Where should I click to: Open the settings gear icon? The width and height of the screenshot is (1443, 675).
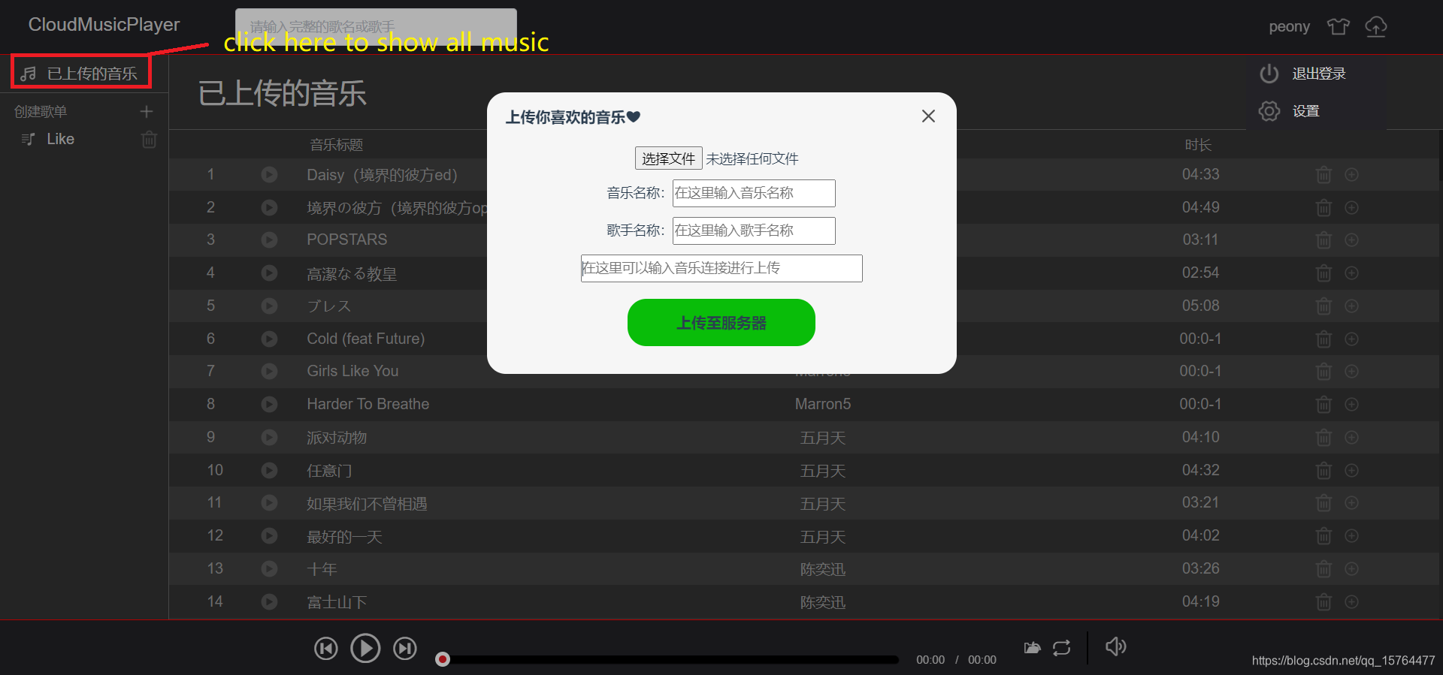point(1269,111)
